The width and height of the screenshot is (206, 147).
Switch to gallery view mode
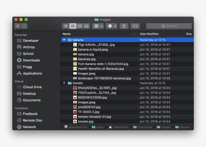pos(86,26)
